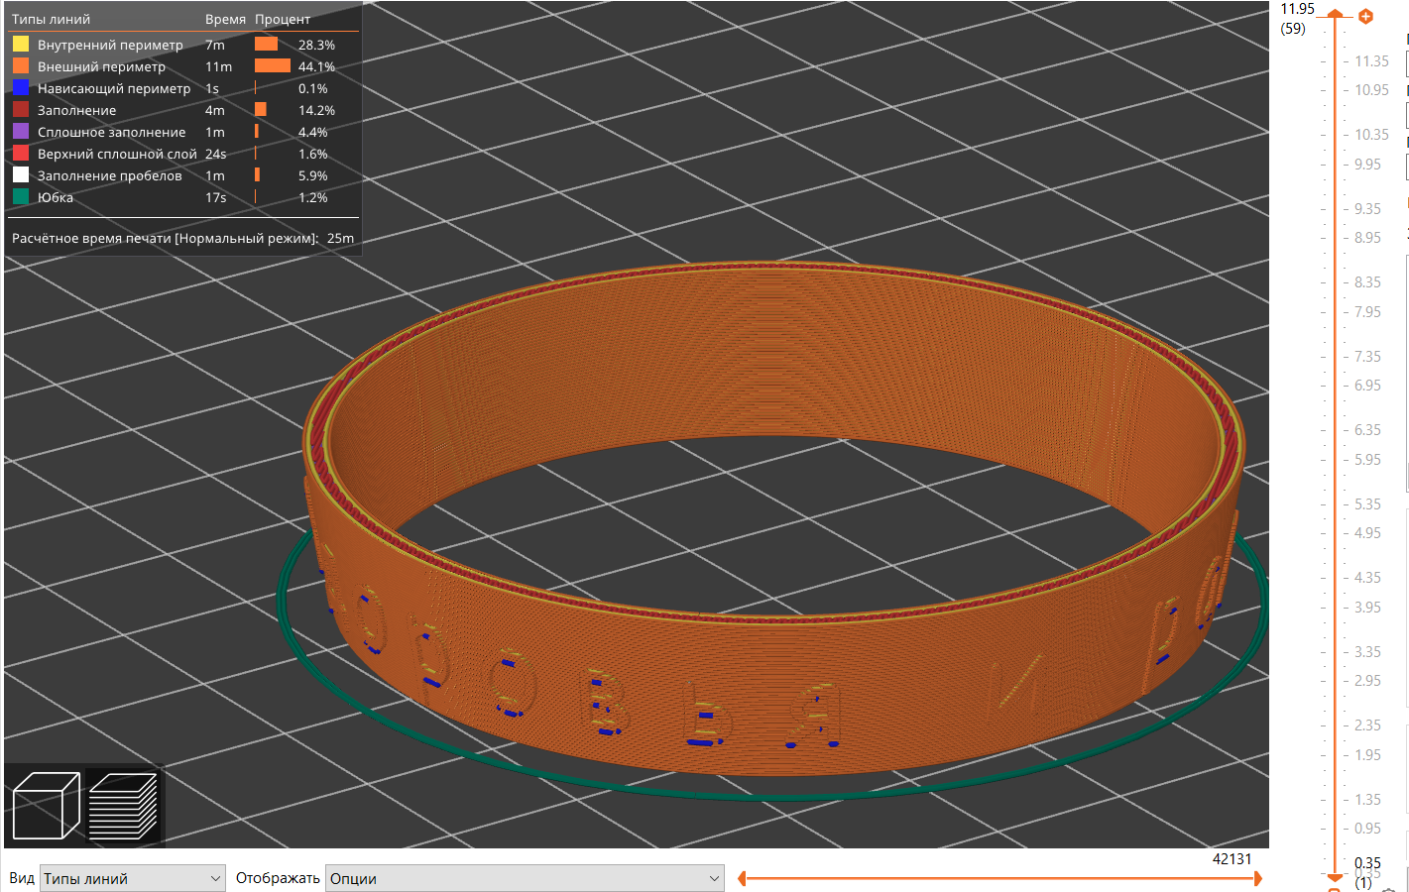Screen dimensions: 1409x892
Task: Select the right thumb of the horizontal slider
Action: [1257, 878]
